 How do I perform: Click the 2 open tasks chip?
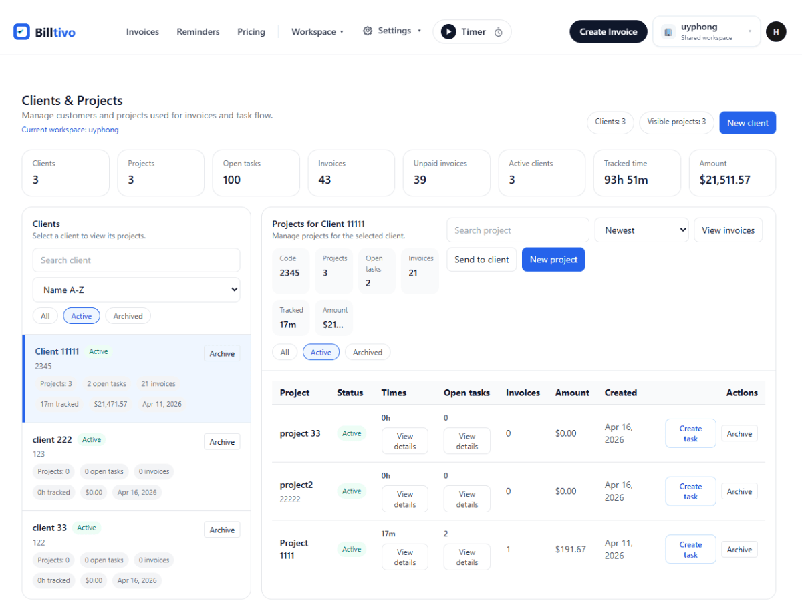tap(106, 384)
